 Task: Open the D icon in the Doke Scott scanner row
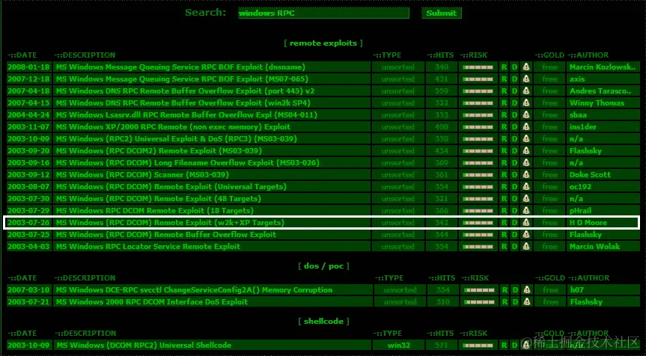[x=514, y=174]
